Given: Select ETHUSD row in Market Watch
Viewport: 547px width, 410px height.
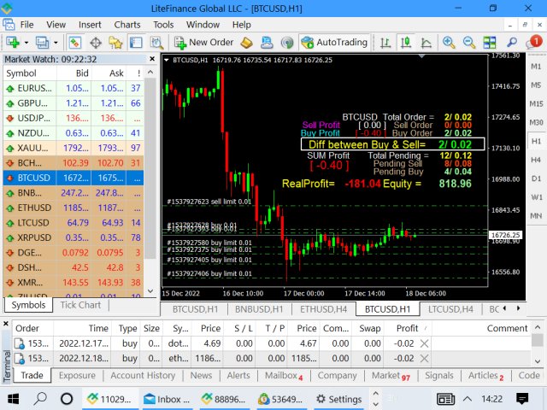Looking at the screenshot, I should click(x=74, y=208).
